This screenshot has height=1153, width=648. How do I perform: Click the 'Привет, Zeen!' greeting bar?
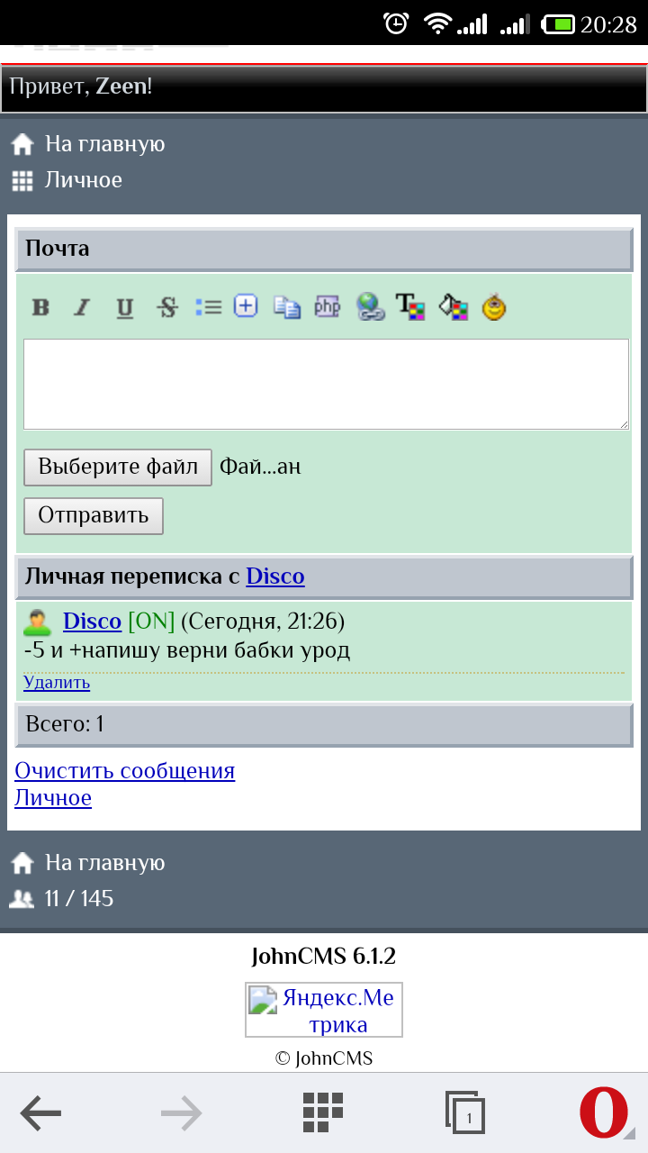tap(324, 88)
